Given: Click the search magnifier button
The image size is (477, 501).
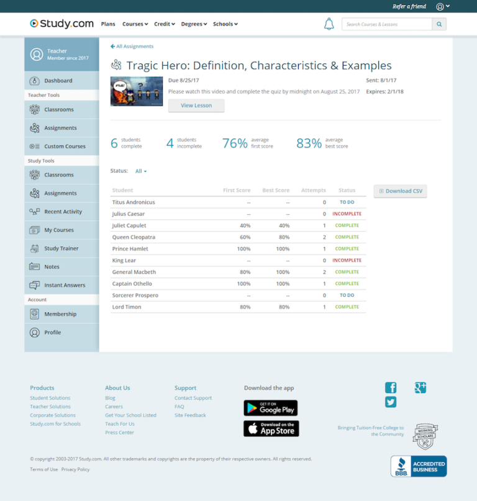Looking at the screenshot, I should click(x=439, y=24).
